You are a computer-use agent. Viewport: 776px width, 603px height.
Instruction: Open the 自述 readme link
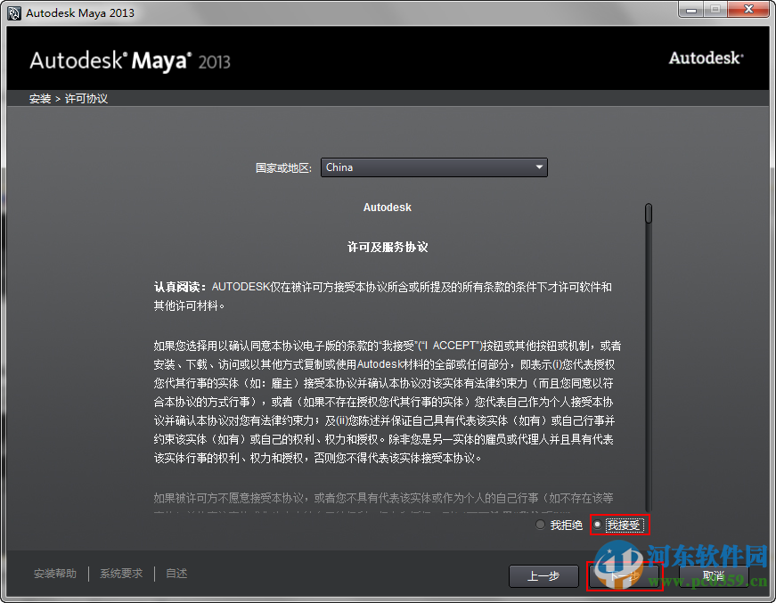176,574
